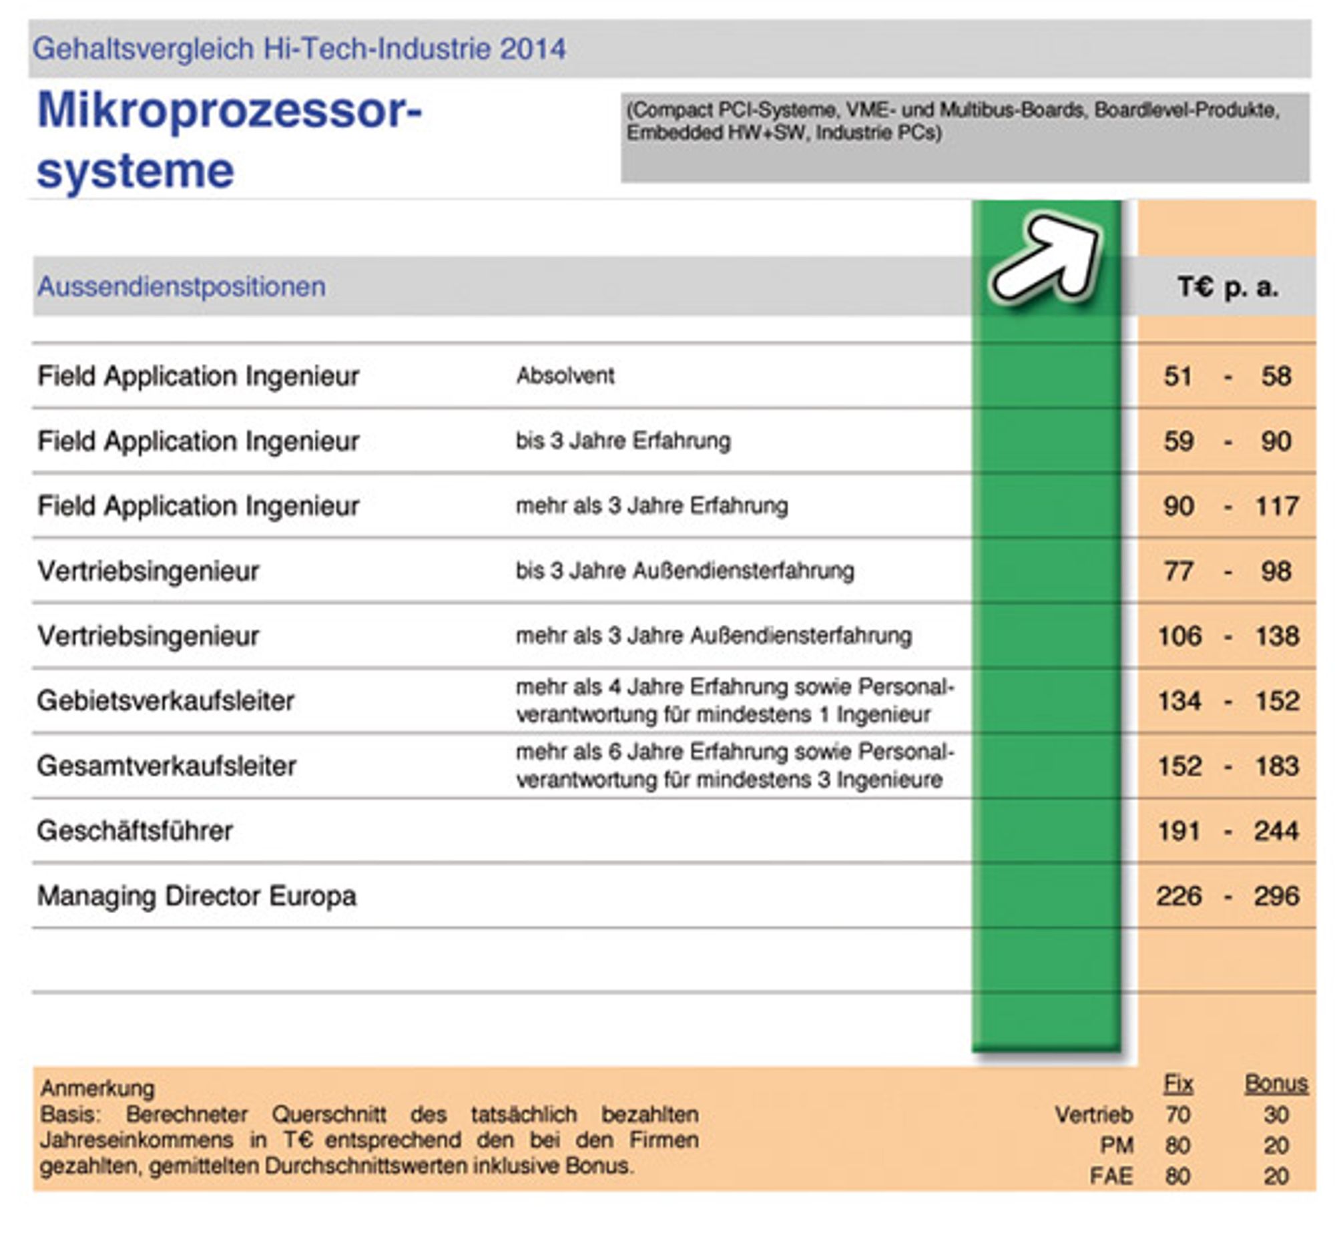Click Bonus value '20' in the FAE row
The height and width of the screenshot is (1241, 1335).
(1276, 1176)
